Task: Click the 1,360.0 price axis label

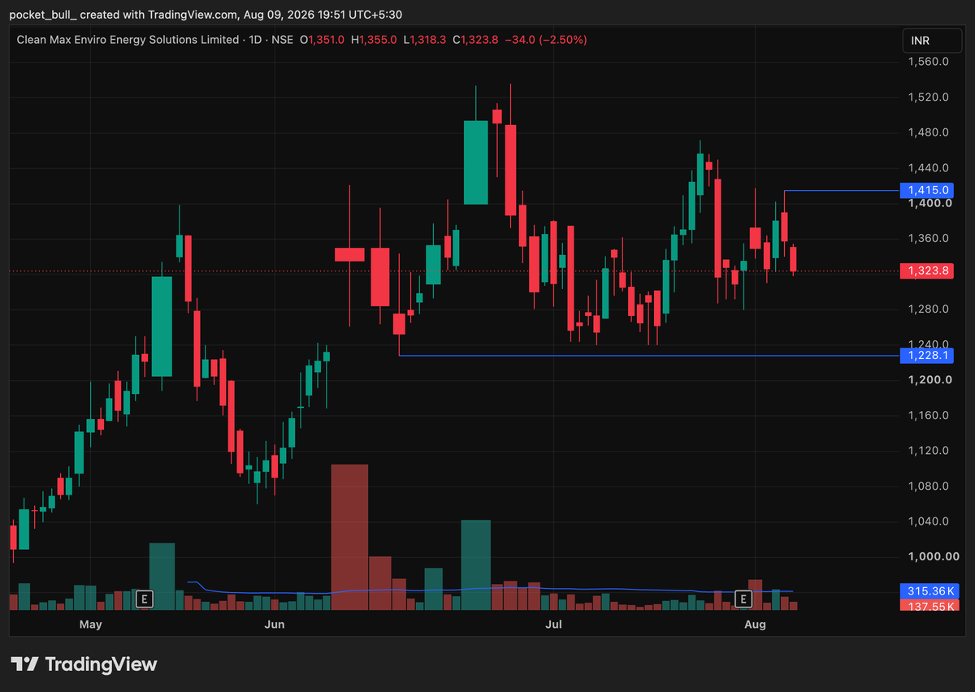Action: 929,239
